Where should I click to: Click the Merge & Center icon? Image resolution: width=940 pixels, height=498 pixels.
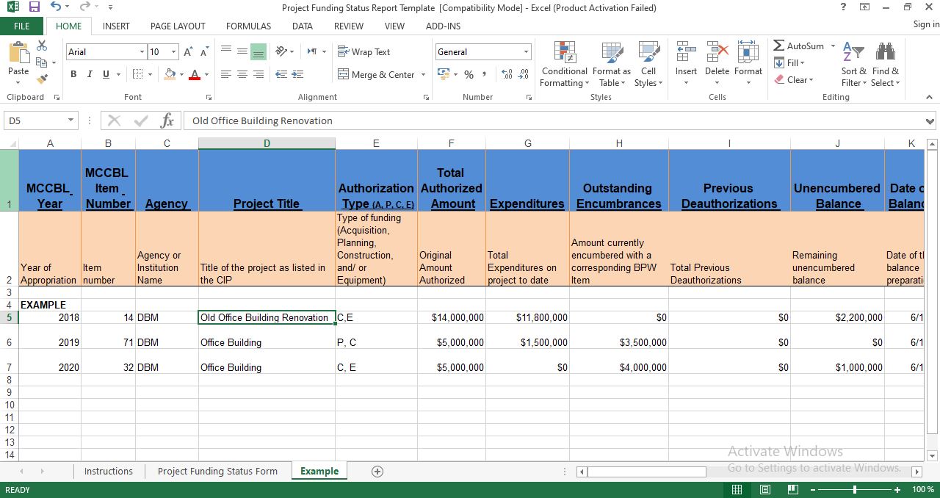(x=375, y=74)
